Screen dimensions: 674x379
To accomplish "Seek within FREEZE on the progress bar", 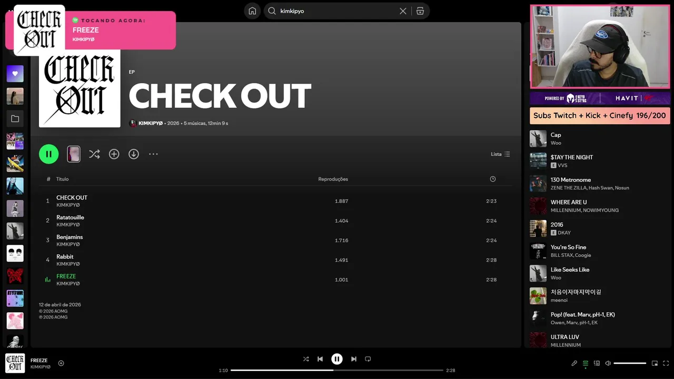I will pyautogui.click(x=337, y=370).
